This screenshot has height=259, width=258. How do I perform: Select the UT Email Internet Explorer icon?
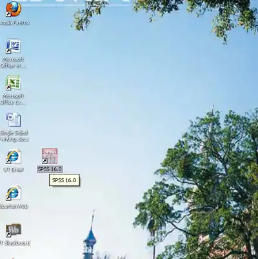click(14, 156)
